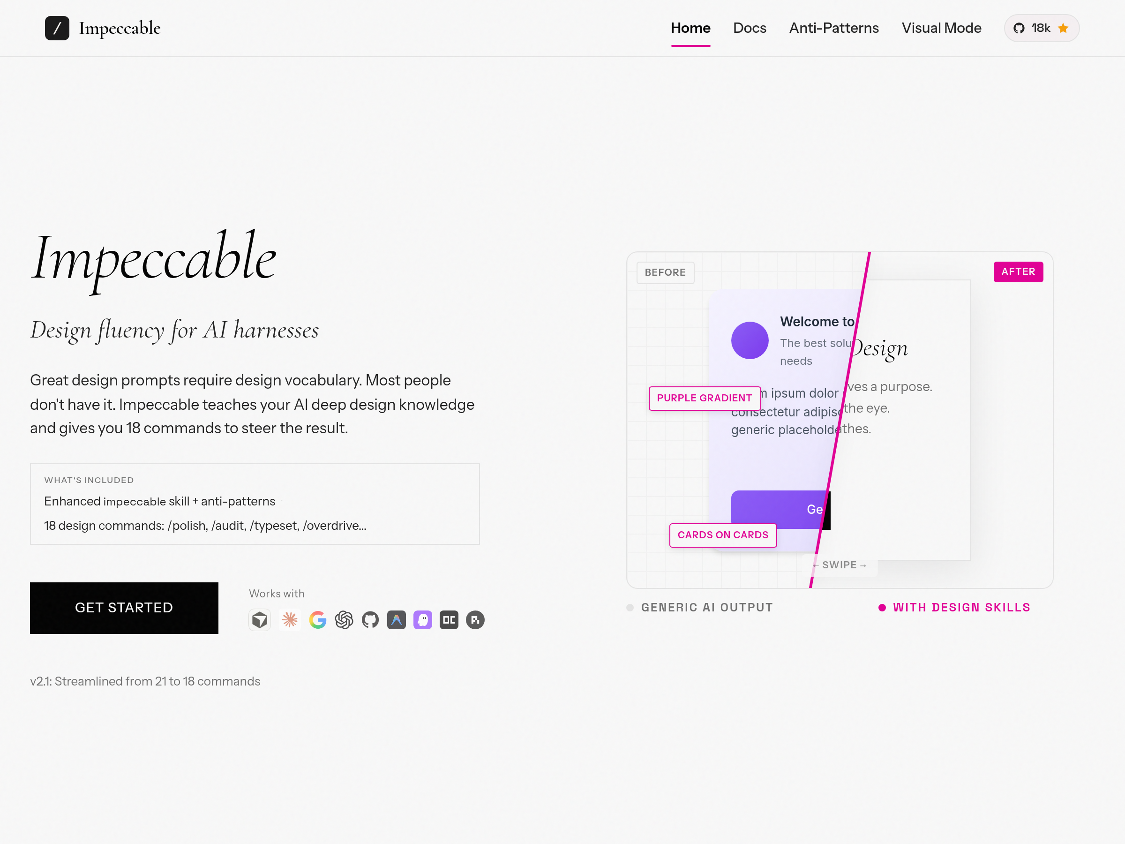This screenshot has width=1125, height=844.
Task: Click the purple ghost icon
Action: point(423,620)
